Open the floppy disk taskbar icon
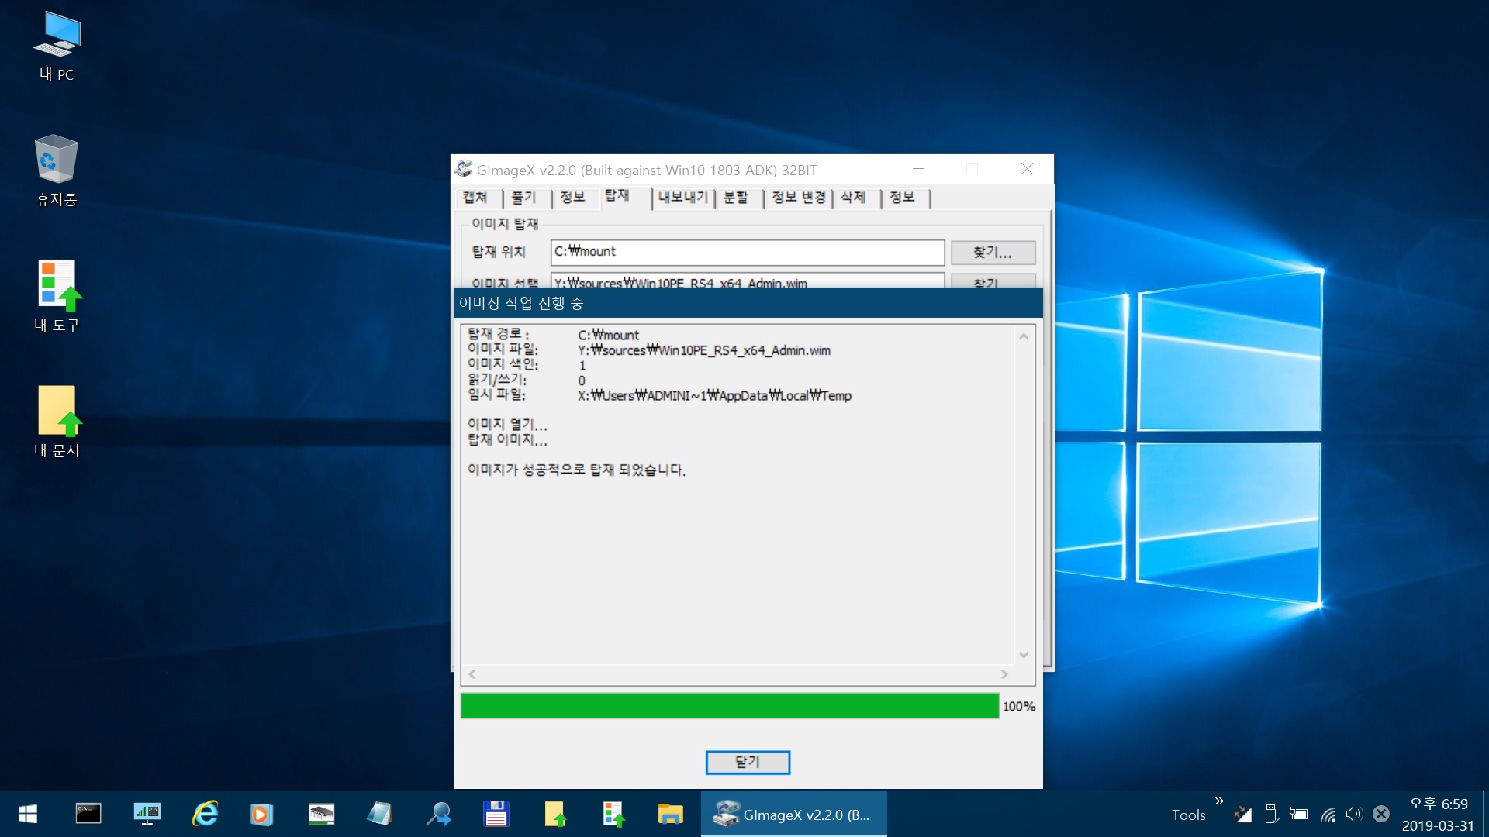This screenshot has width=1489, height=837. (496, 814)
